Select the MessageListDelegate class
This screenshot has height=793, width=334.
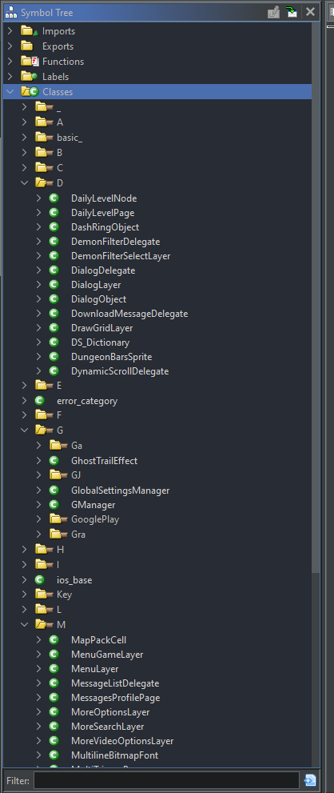(x=115, y=683)
